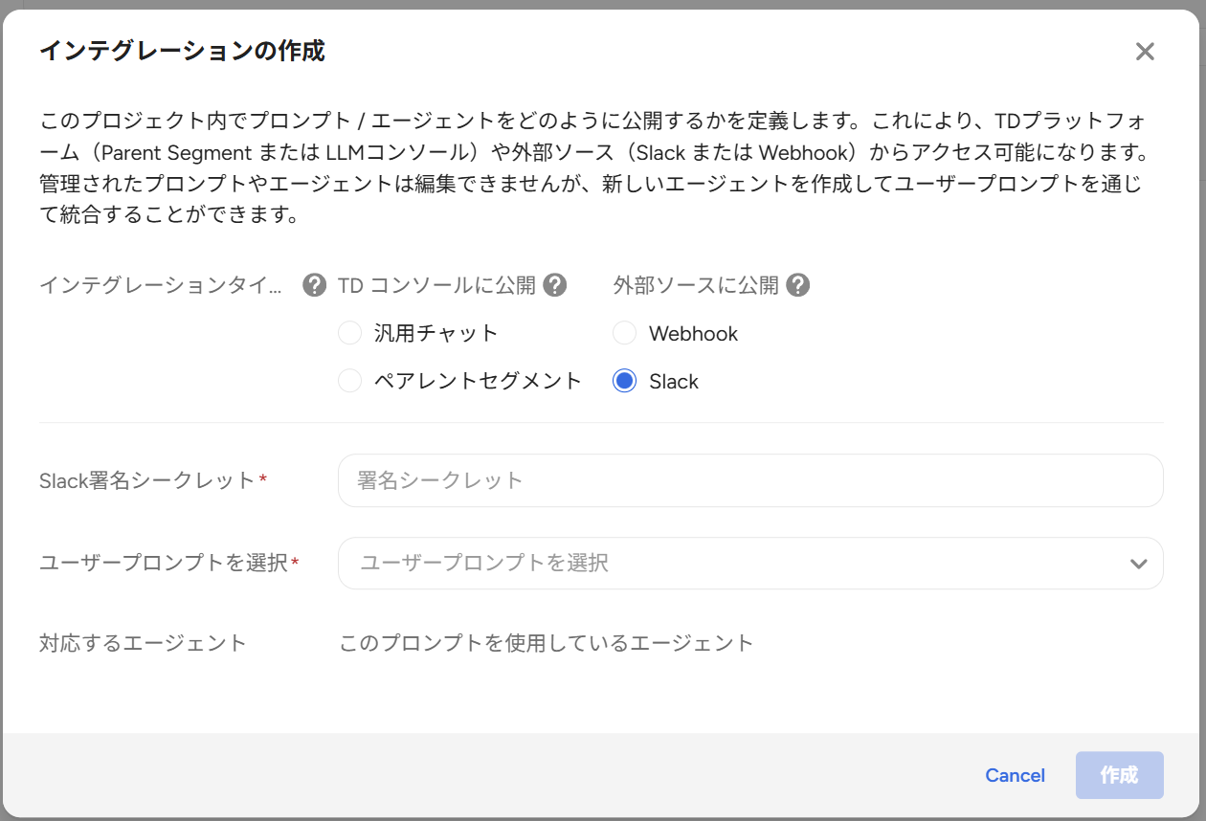Click the help icon beside インテグレーションタイプ

click(x=314, y=285)
